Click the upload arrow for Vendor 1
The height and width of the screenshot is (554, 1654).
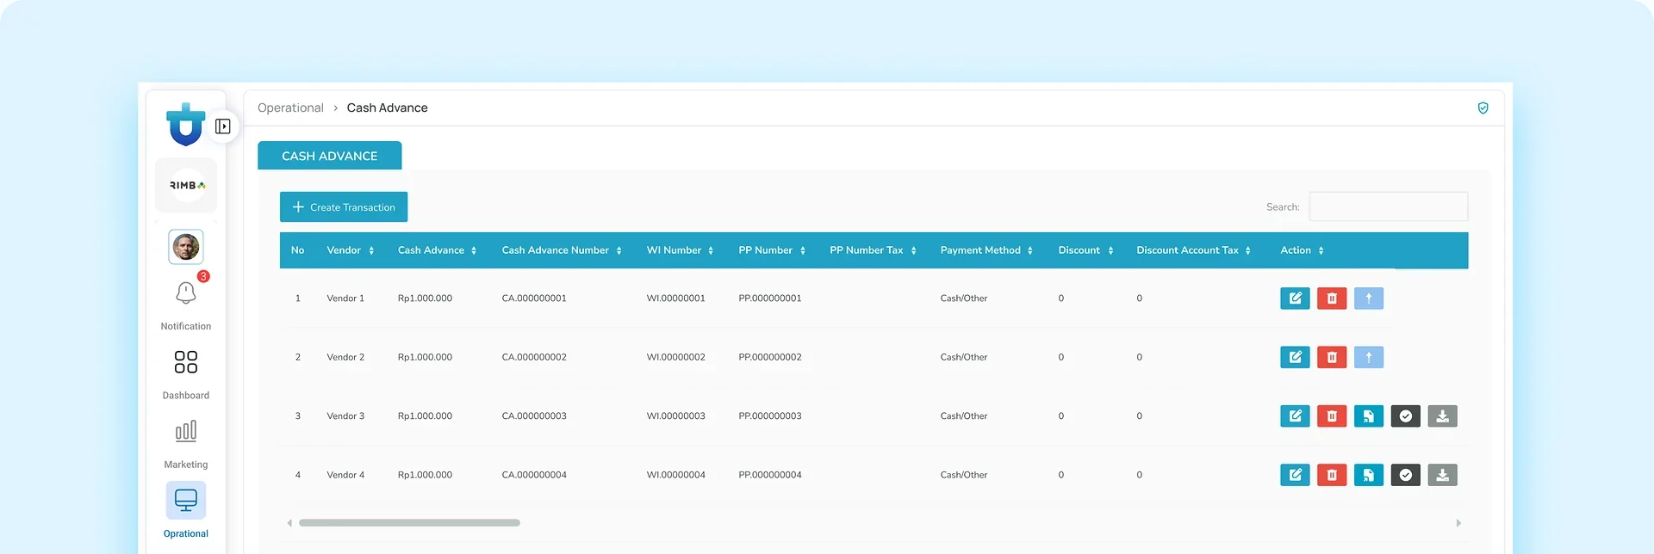pos(1369,299)
